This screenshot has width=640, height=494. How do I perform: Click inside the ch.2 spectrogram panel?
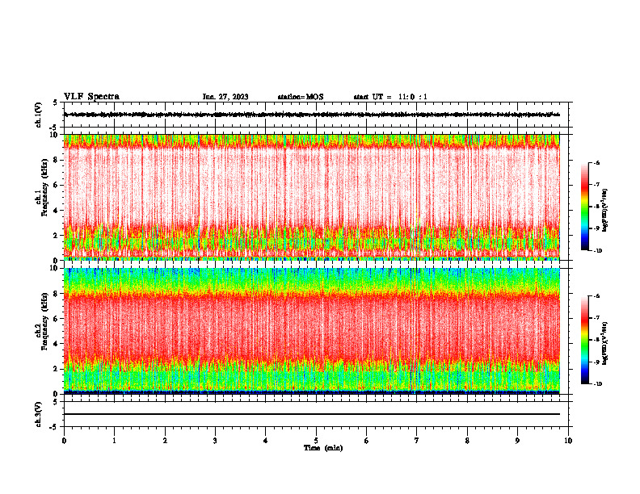click(x=311, y=331)
